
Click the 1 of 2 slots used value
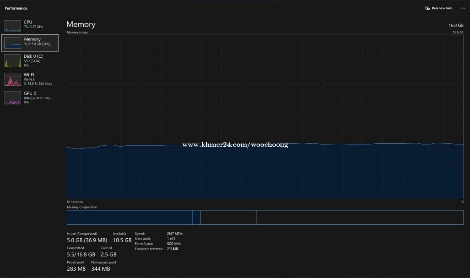coord(171,239)
